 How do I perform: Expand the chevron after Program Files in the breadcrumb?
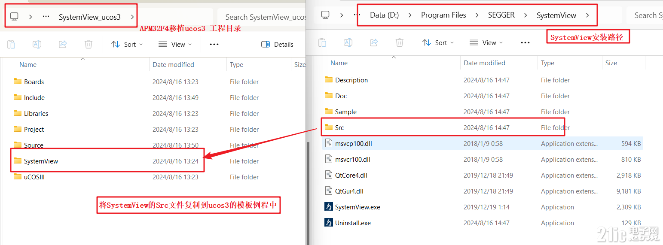[477, 15]
